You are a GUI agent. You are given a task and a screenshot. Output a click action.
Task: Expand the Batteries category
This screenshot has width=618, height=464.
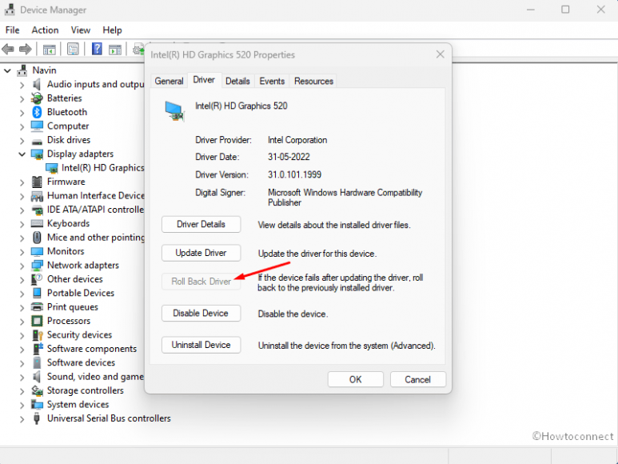pos(22,98)
